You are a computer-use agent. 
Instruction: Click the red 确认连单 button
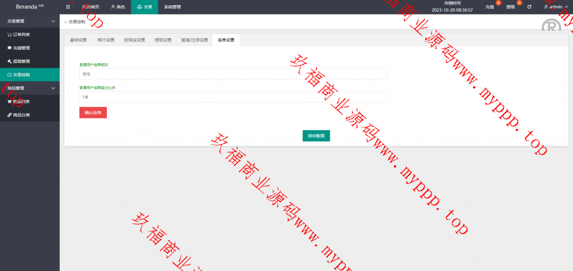[x=93, y=113]
